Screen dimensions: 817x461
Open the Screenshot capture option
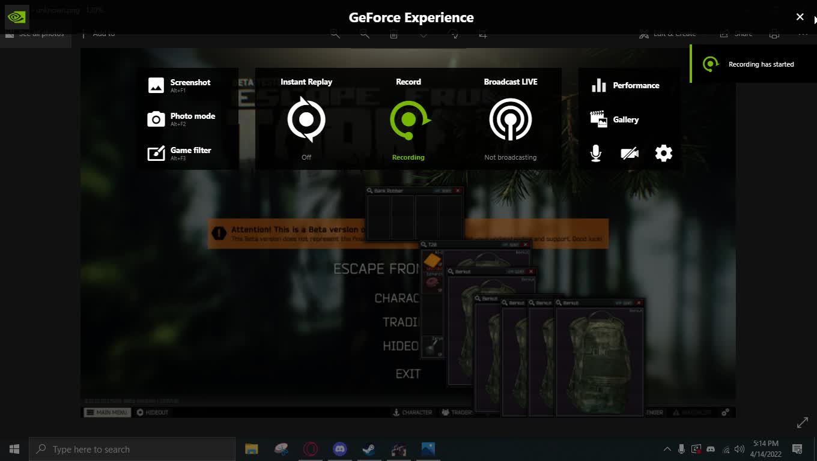pos(179,85)
